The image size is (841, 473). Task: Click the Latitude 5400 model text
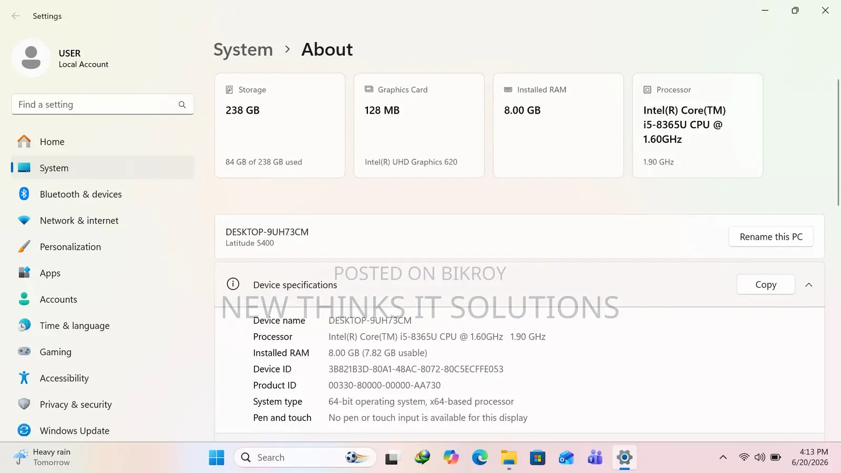pyautogui.click(x=250, y=243)
